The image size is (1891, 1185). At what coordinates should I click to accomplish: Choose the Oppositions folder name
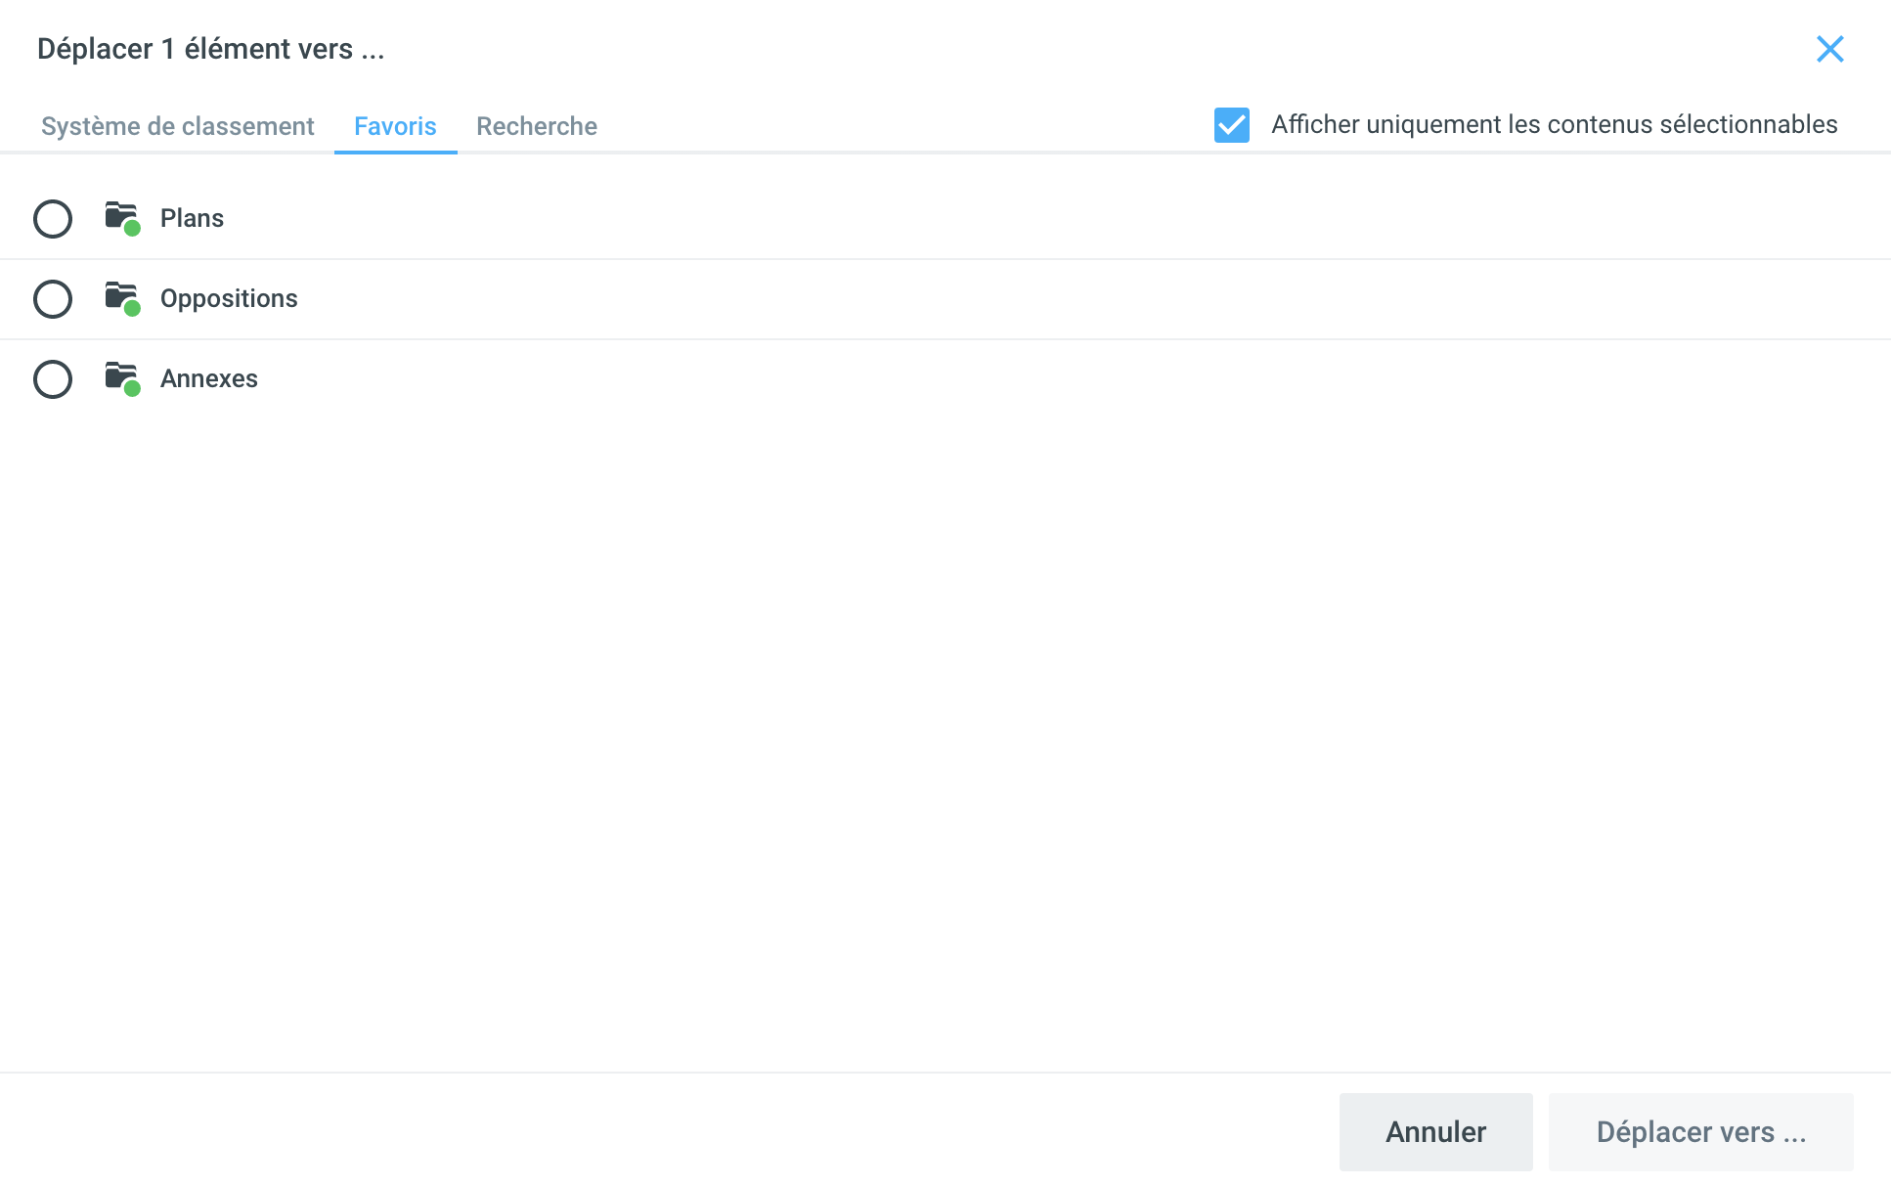(x=229, y=298)
